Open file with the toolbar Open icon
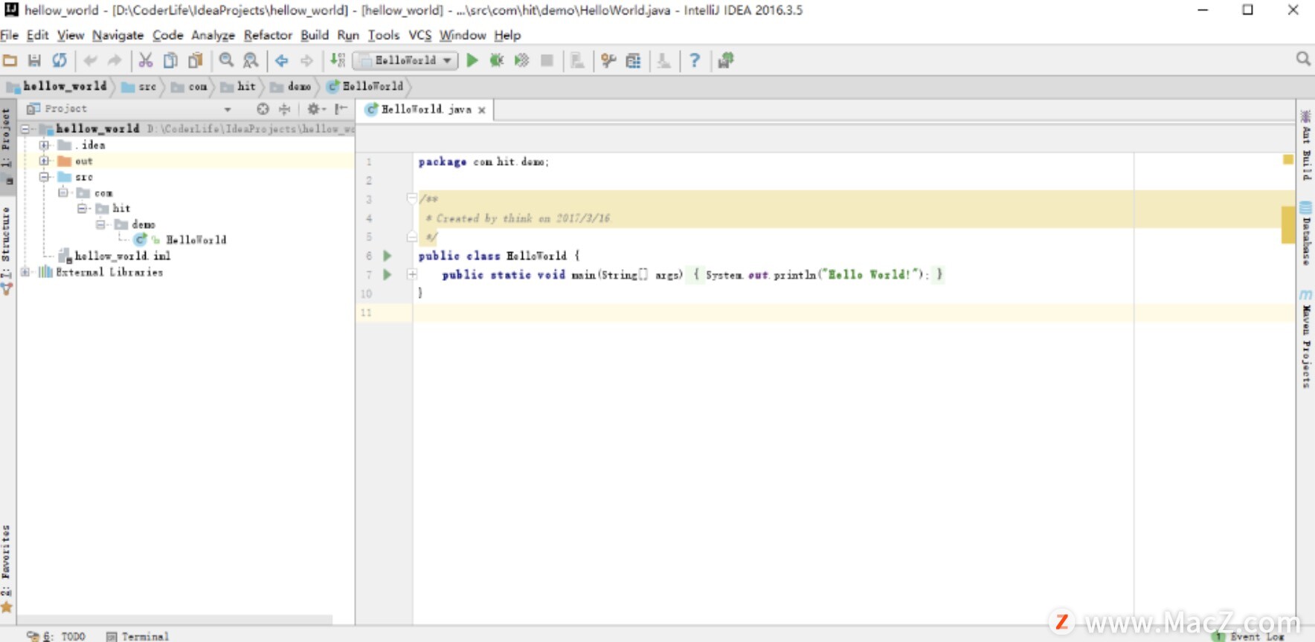The width and height of the screenshot is (1315, 642). pyautogui.click(x=10, y=61)
